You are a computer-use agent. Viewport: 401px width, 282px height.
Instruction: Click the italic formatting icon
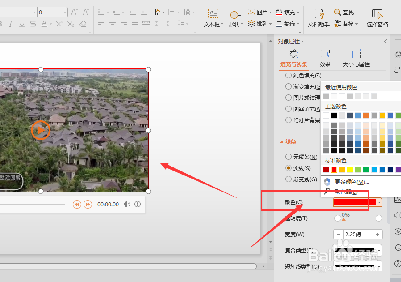tap(10, 24)
